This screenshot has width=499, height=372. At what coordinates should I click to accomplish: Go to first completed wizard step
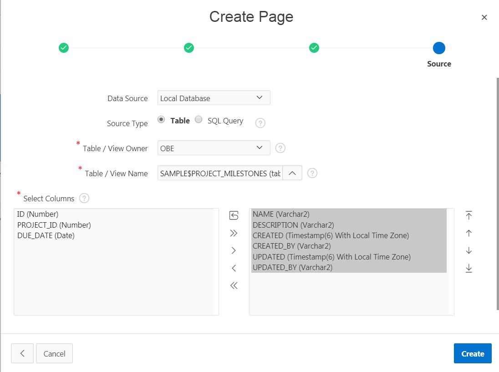[x=64, y=48]
